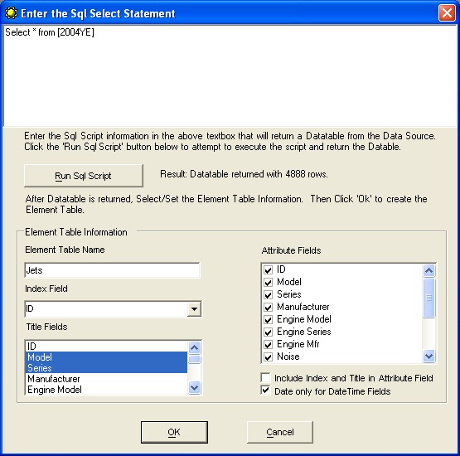Screen dimensions: 460x456
Task: Click down arrow of Attribute Fields scrollbar
Action: pyautogui.click(x=429, y=357)
